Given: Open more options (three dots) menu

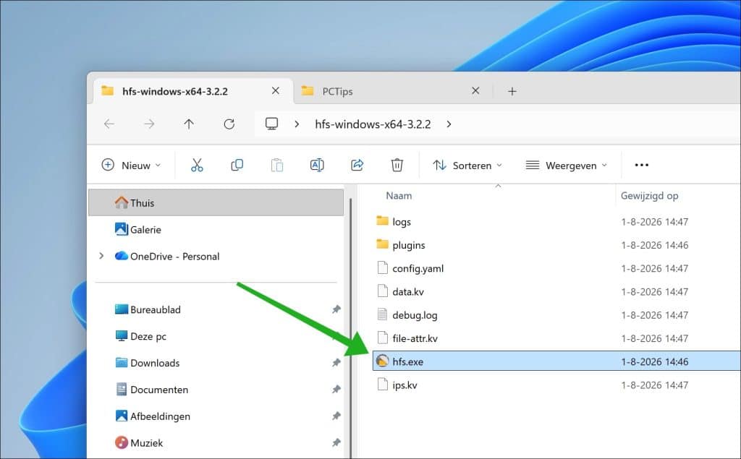Looking at the screenshot, I should (x=641, y=165).
